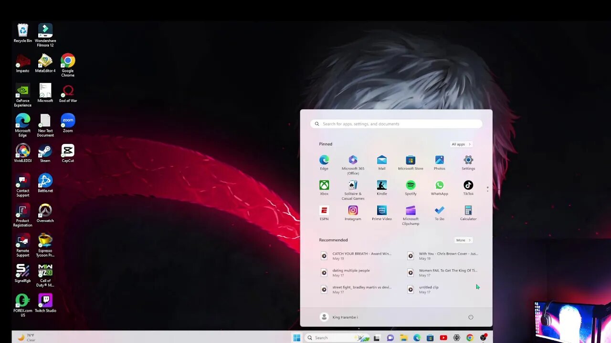Select the God of War desktop shortcut

click(68, 93)
